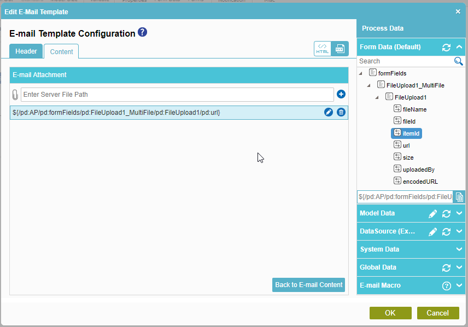The image size is (468, 327).
Task: Click the add attachment plus icon
Action: pos(341,95)
